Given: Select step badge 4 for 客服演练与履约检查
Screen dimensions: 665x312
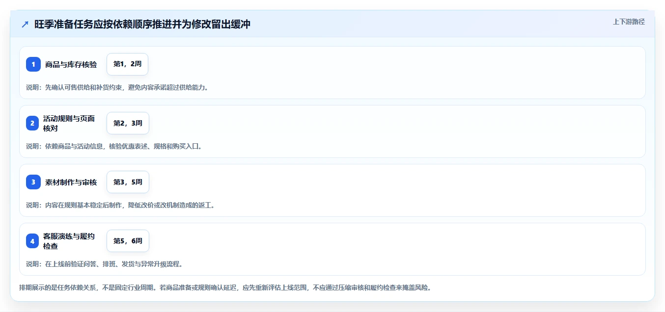Looking at the screenshot, I should coord(32,241).
